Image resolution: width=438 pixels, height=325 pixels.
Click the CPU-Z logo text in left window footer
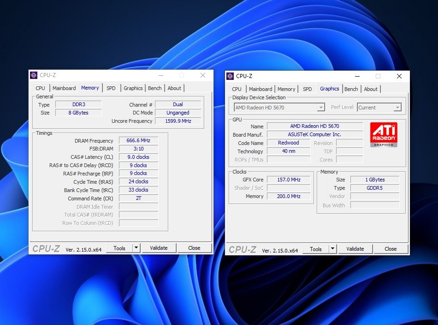[46, 248]
